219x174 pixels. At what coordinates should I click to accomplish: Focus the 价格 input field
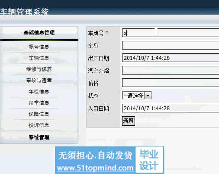click(x=171, y=83)
